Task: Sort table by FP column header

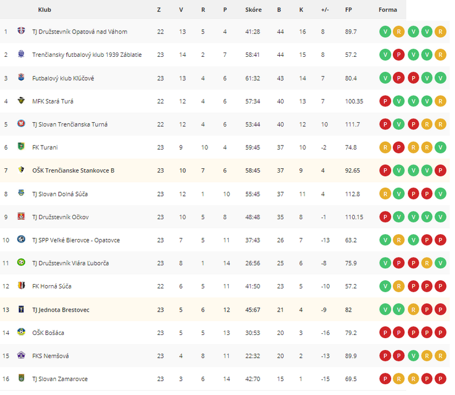Action: coord(348,10)
